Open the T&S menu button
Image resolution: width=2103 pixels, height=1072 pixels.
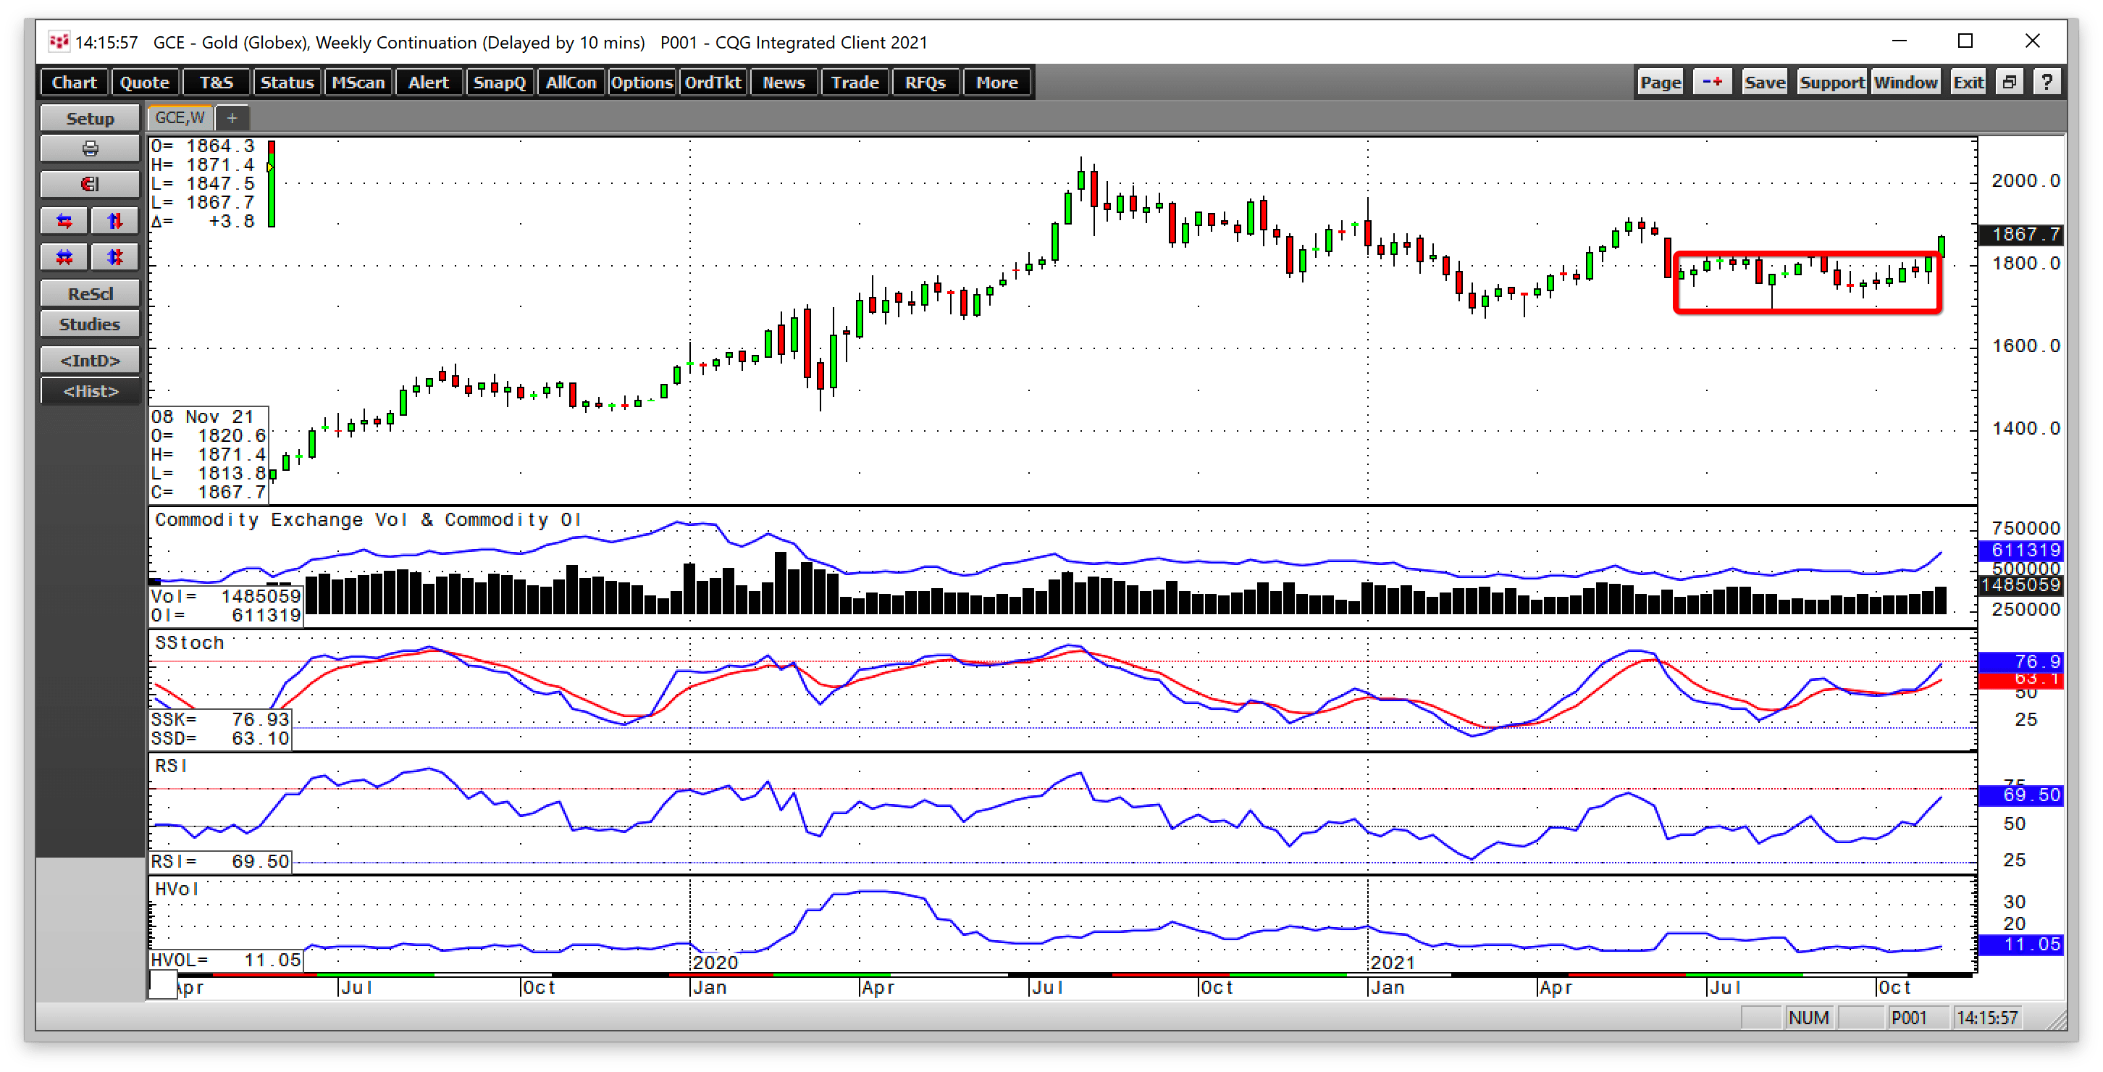point(216,83)
